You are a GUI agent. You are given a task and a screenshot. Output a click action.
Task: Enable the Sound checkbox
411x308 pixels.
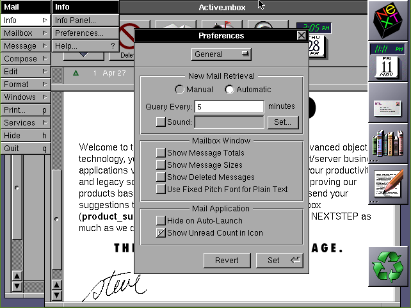[161, 122]
